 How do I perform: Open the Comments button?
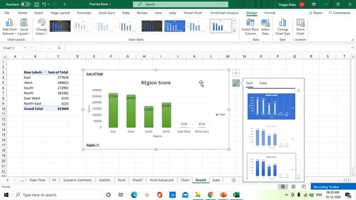pyautogui.click(x=339, y=13)
